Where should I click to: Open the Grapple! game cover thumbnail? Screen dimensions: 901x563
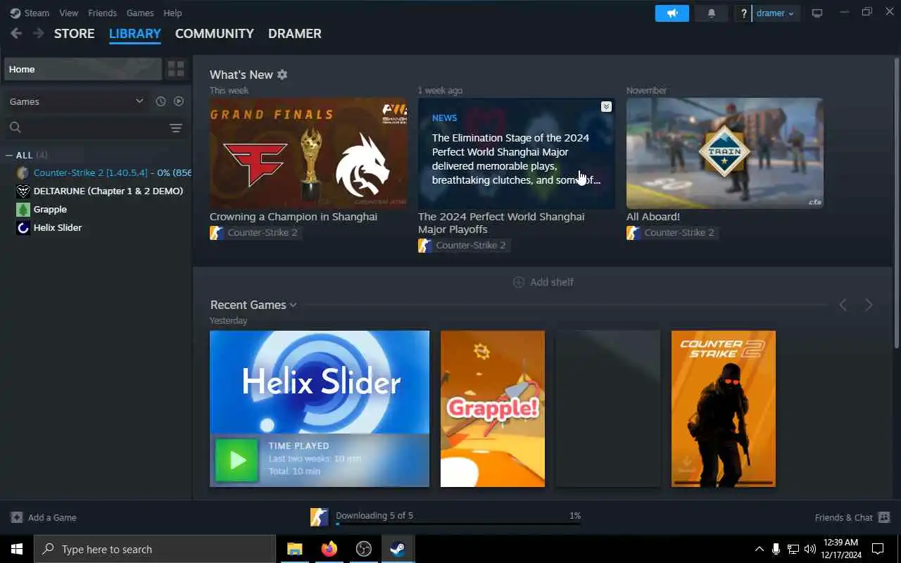493,409
